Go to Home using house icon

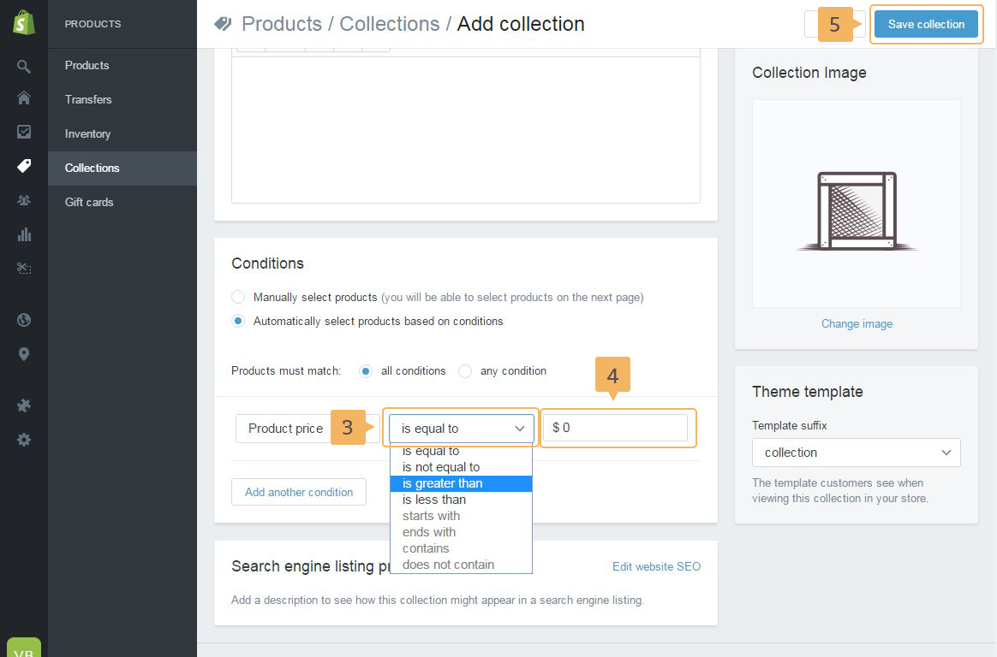[24, 98]
